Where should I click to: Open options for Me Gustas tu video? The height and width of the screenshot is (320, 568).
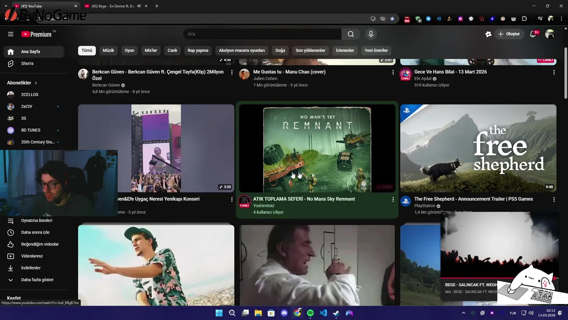coord(393,72)
